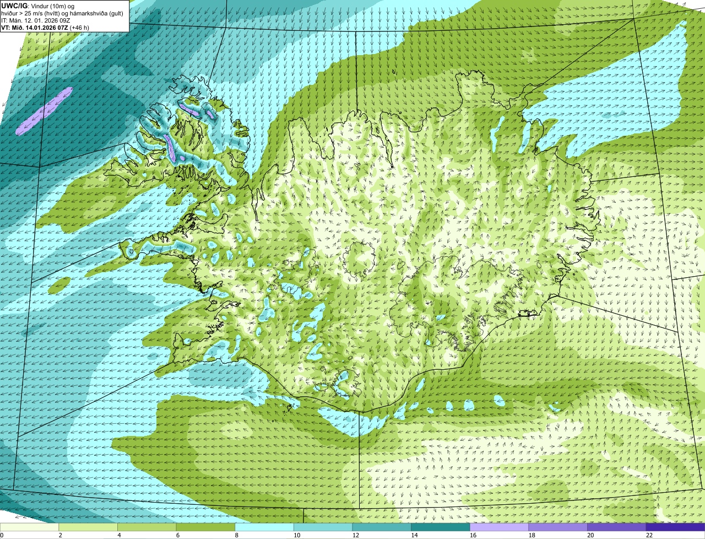The width and height of the screenshot is (705, 539).
Task: Click the 12–14 m/s teal legend swatch
Action: click(382, 527)
